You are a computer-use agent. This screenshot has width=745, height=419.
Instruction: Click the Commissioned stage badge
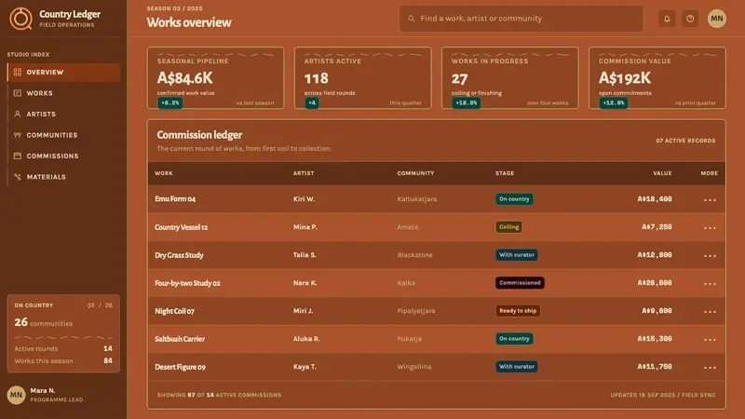(x=520, y=283)
